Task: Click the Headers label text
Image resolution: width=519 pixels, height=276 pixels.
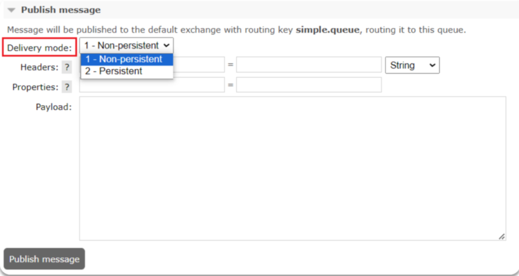Action: click(39, 67)
